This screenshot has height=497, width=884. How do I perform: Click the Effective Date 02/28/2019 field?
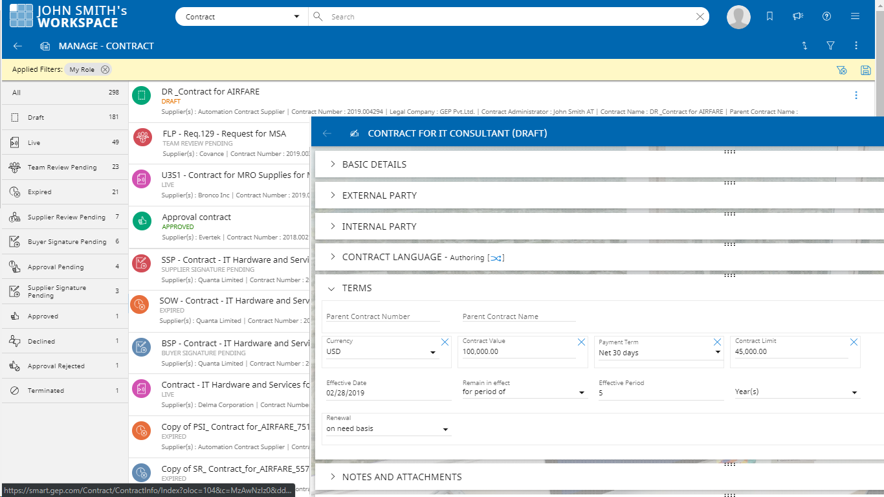(x=388, y=393)
